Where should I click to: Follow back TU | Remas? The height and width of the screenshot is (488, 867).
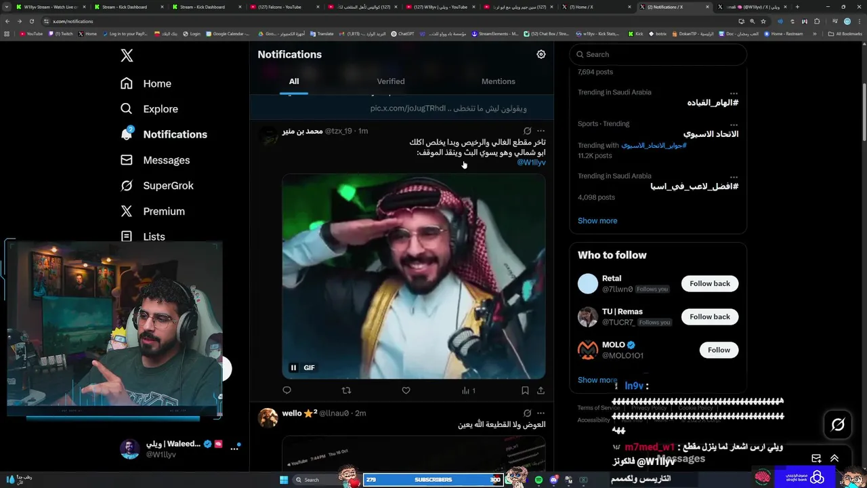[710, 317]
